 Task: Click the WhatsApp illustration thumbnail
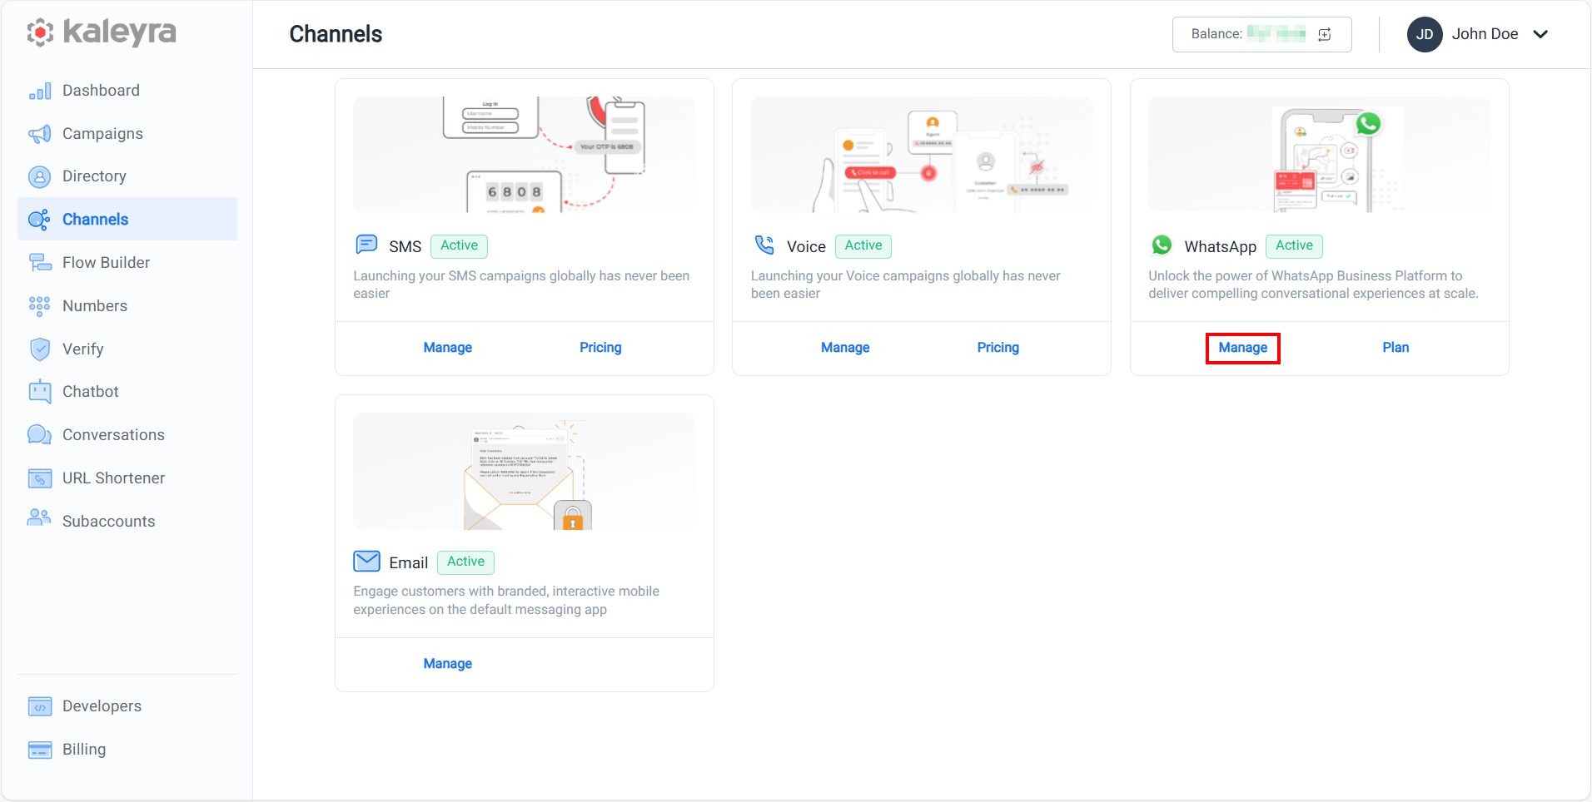[x=1319, y=155]
